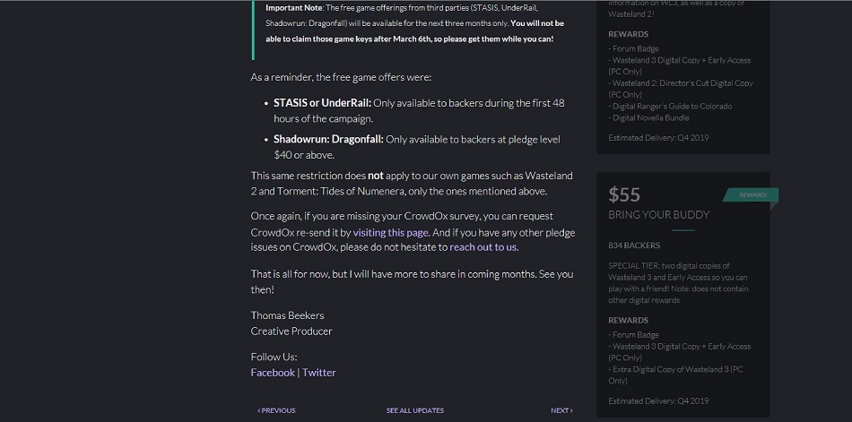Image resolution: width=852 pixels, height=422 pixels.
Task: Click the 'reach out to us' link
Action: tap(483, 247)
